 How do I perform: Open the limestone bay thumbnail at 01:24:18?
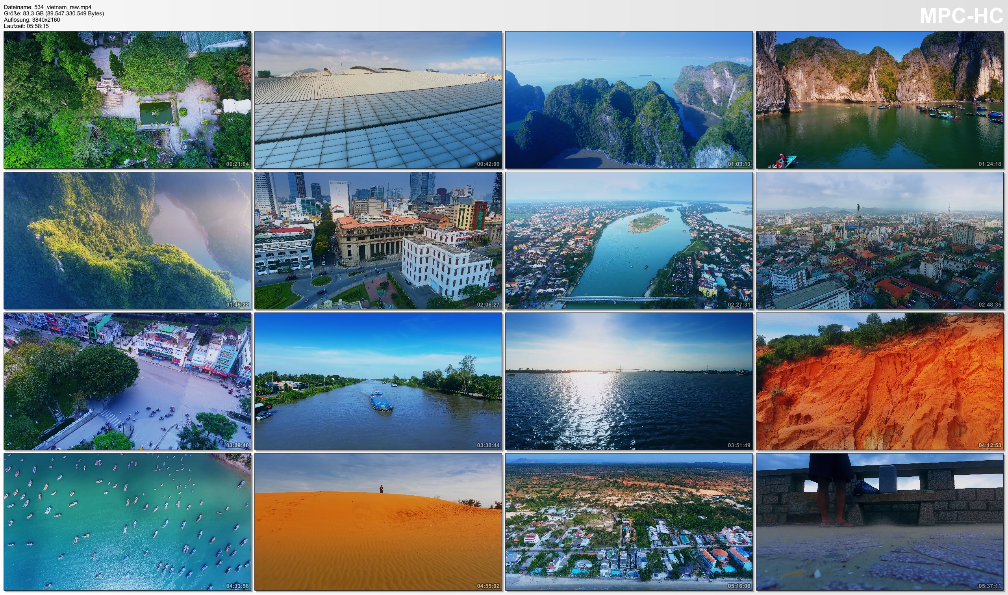click(880, 100)
